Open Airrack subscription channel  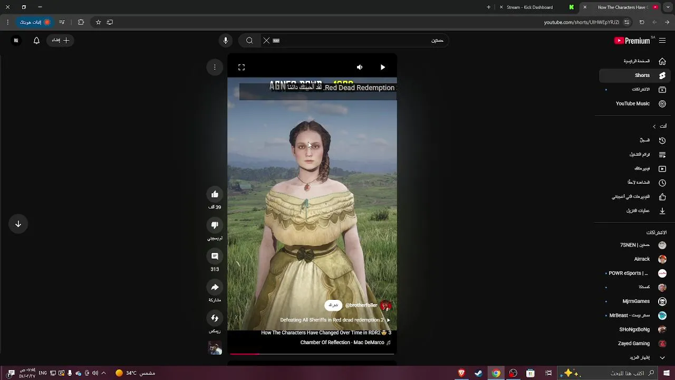(x=634, y=259)
